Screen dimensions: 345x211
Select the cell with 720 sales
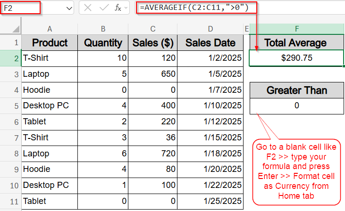153,154
